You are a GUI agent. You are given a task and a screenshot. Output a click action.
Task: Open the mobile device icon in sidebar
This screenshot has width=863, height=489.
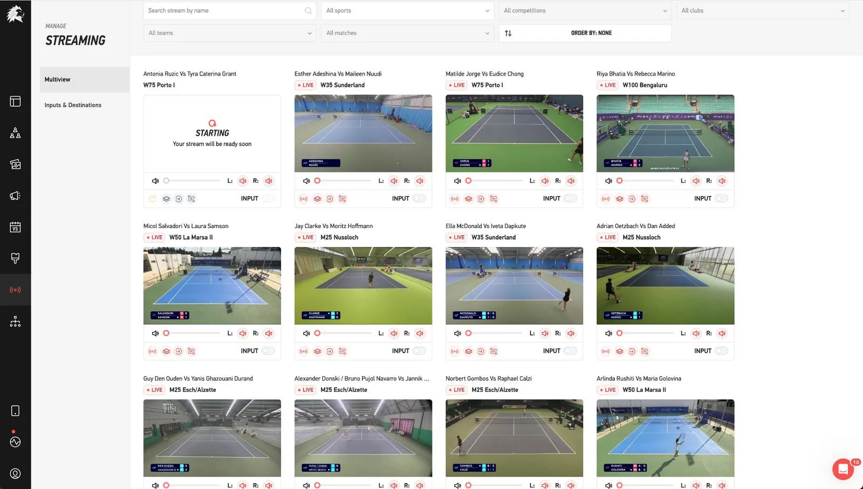pyautogui.click(x=15, y=411)
